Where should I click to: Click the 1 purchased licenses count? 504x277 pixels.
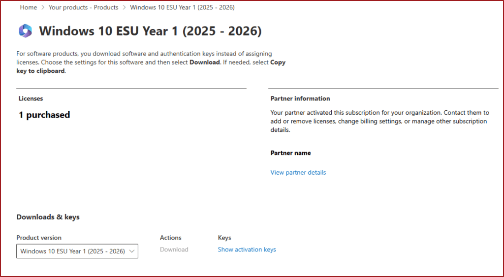pyautogui.click(x=44, y=115)
